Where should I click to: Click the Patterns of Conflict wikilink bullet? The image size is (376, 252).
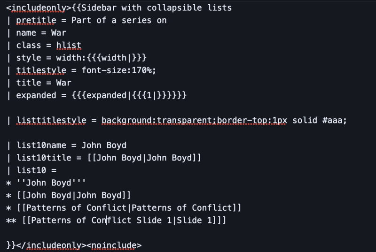pyautogui.click(x=129, y=208)
